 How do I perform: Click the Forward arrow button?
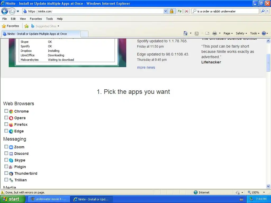coord(12,11)
